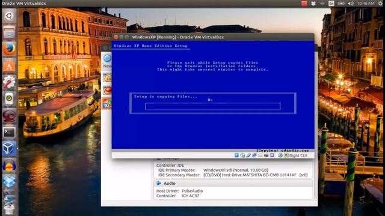385x216 pixels.
Task: Click the Windows XP Home Edition Setup heading
Action: [151, 46]
